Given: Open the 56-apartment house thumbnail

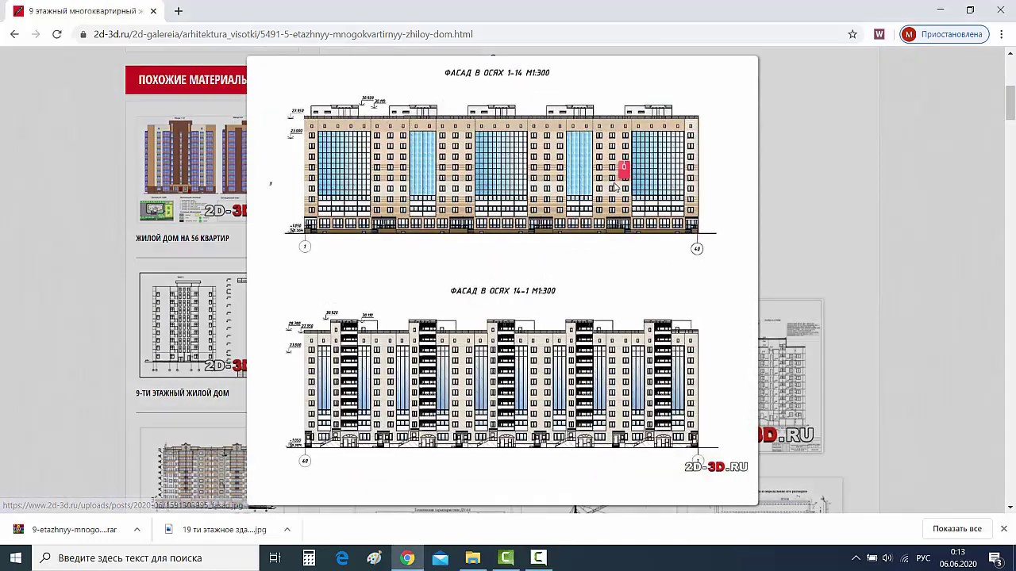Looking at the screenshot, I should pos(191,168).
